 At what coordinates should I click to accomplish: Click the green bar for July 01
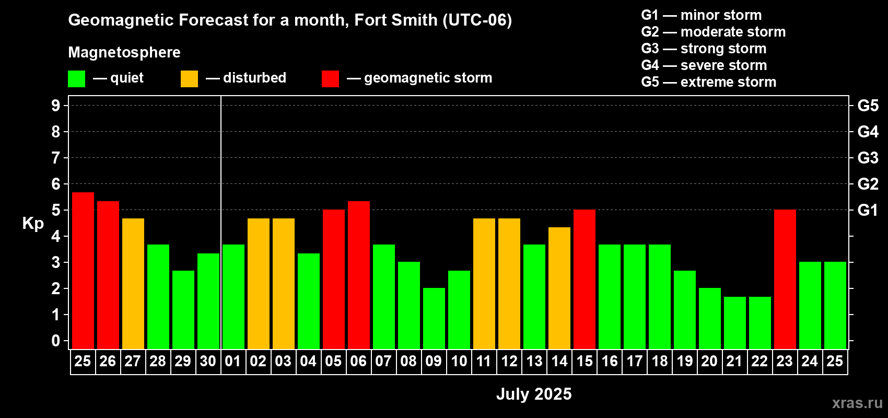click(x=233, y=297)
